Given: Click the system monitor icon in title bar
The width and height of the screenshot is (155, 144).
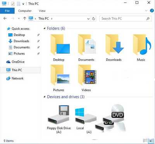Looking at the screenshot, I should pyautogui.click(x=4, y=3).
